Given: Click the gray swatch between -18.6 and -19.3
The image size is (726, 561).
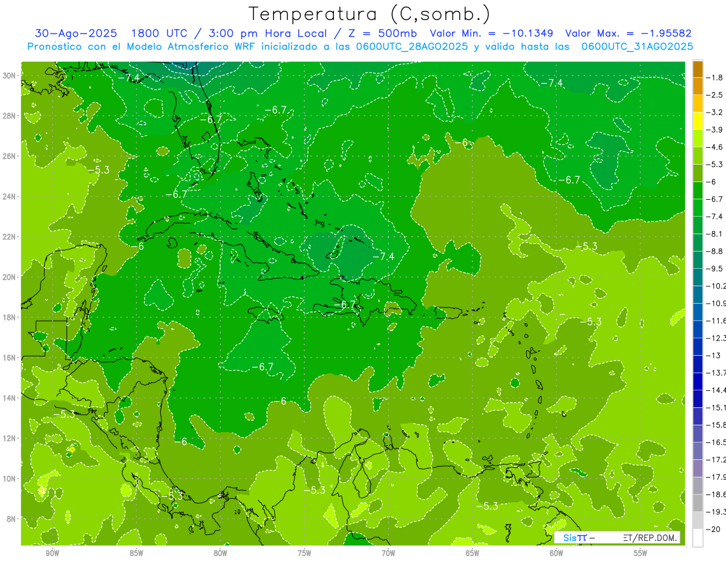Looking at the screenshot, I should 698,503.
